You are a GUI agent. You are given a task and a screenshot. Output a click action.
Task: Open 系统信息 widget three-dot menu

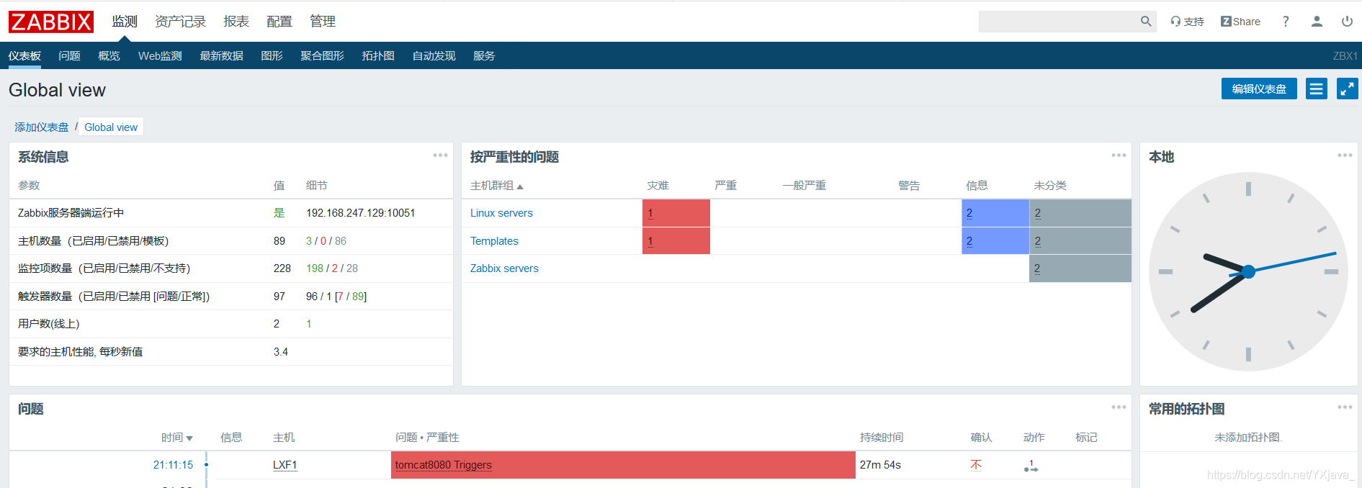(x=440, y=155)
